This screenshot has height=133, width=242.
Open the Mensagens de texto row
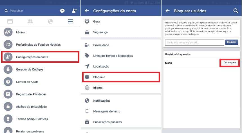pyautogui.click(x=121, y=111)
